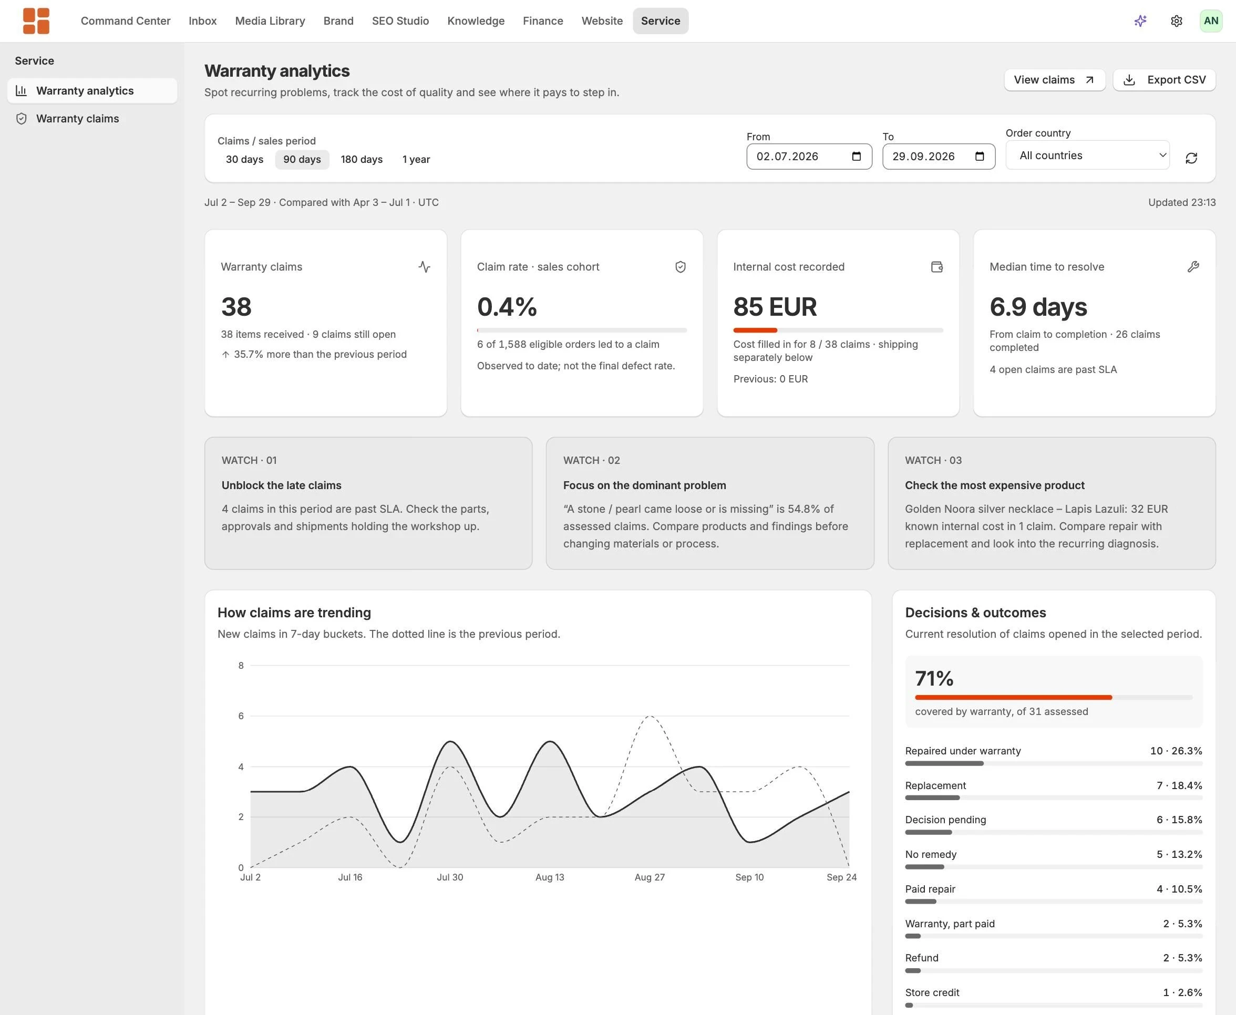Screen dimensions: 1236x1015
Task: Click the Internal cost recorded progress bar
Action: pyautogui.click(x=838, y=330)
